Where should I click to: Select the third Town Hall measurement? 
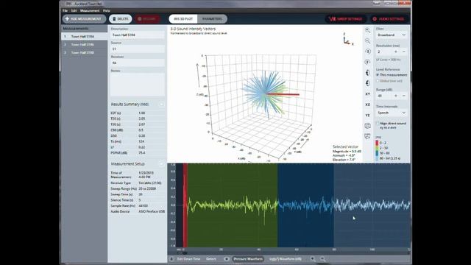click(x=85, y=52)
